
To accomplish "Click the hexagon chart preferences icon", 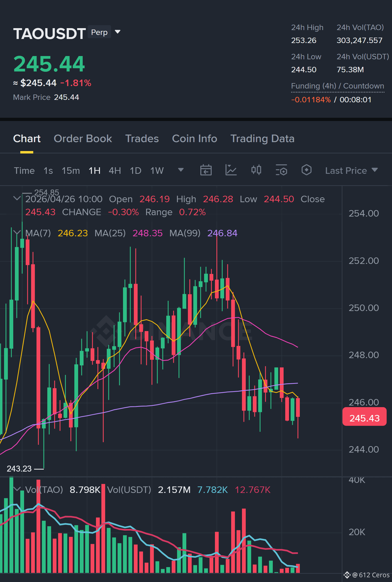I will 306,170.
